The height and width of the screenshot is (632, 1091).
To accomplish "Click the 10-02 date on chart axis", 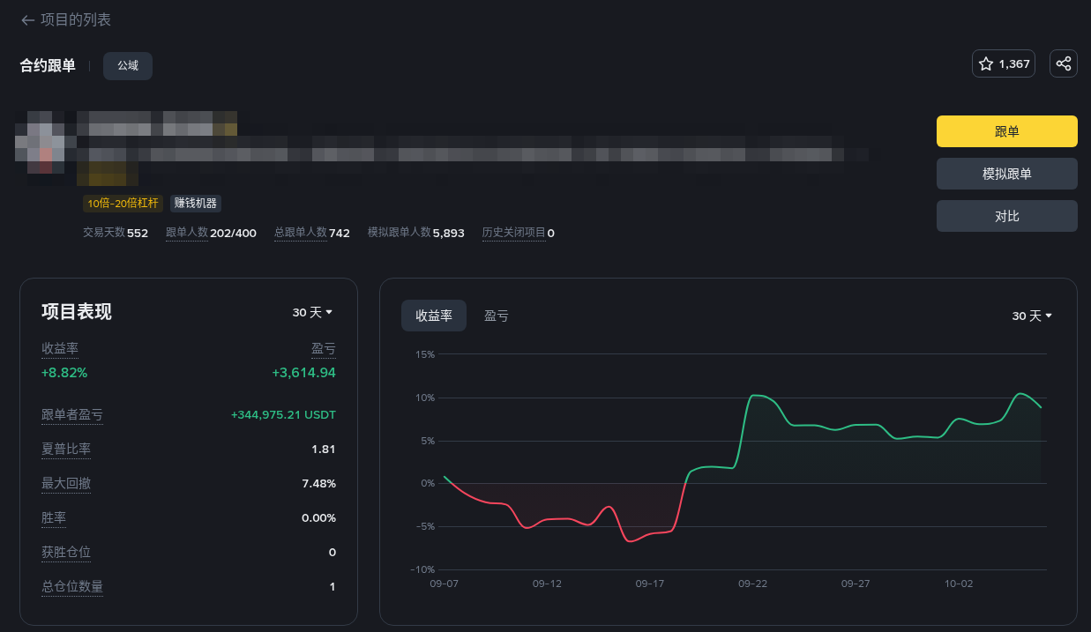I will pos(959,584).
